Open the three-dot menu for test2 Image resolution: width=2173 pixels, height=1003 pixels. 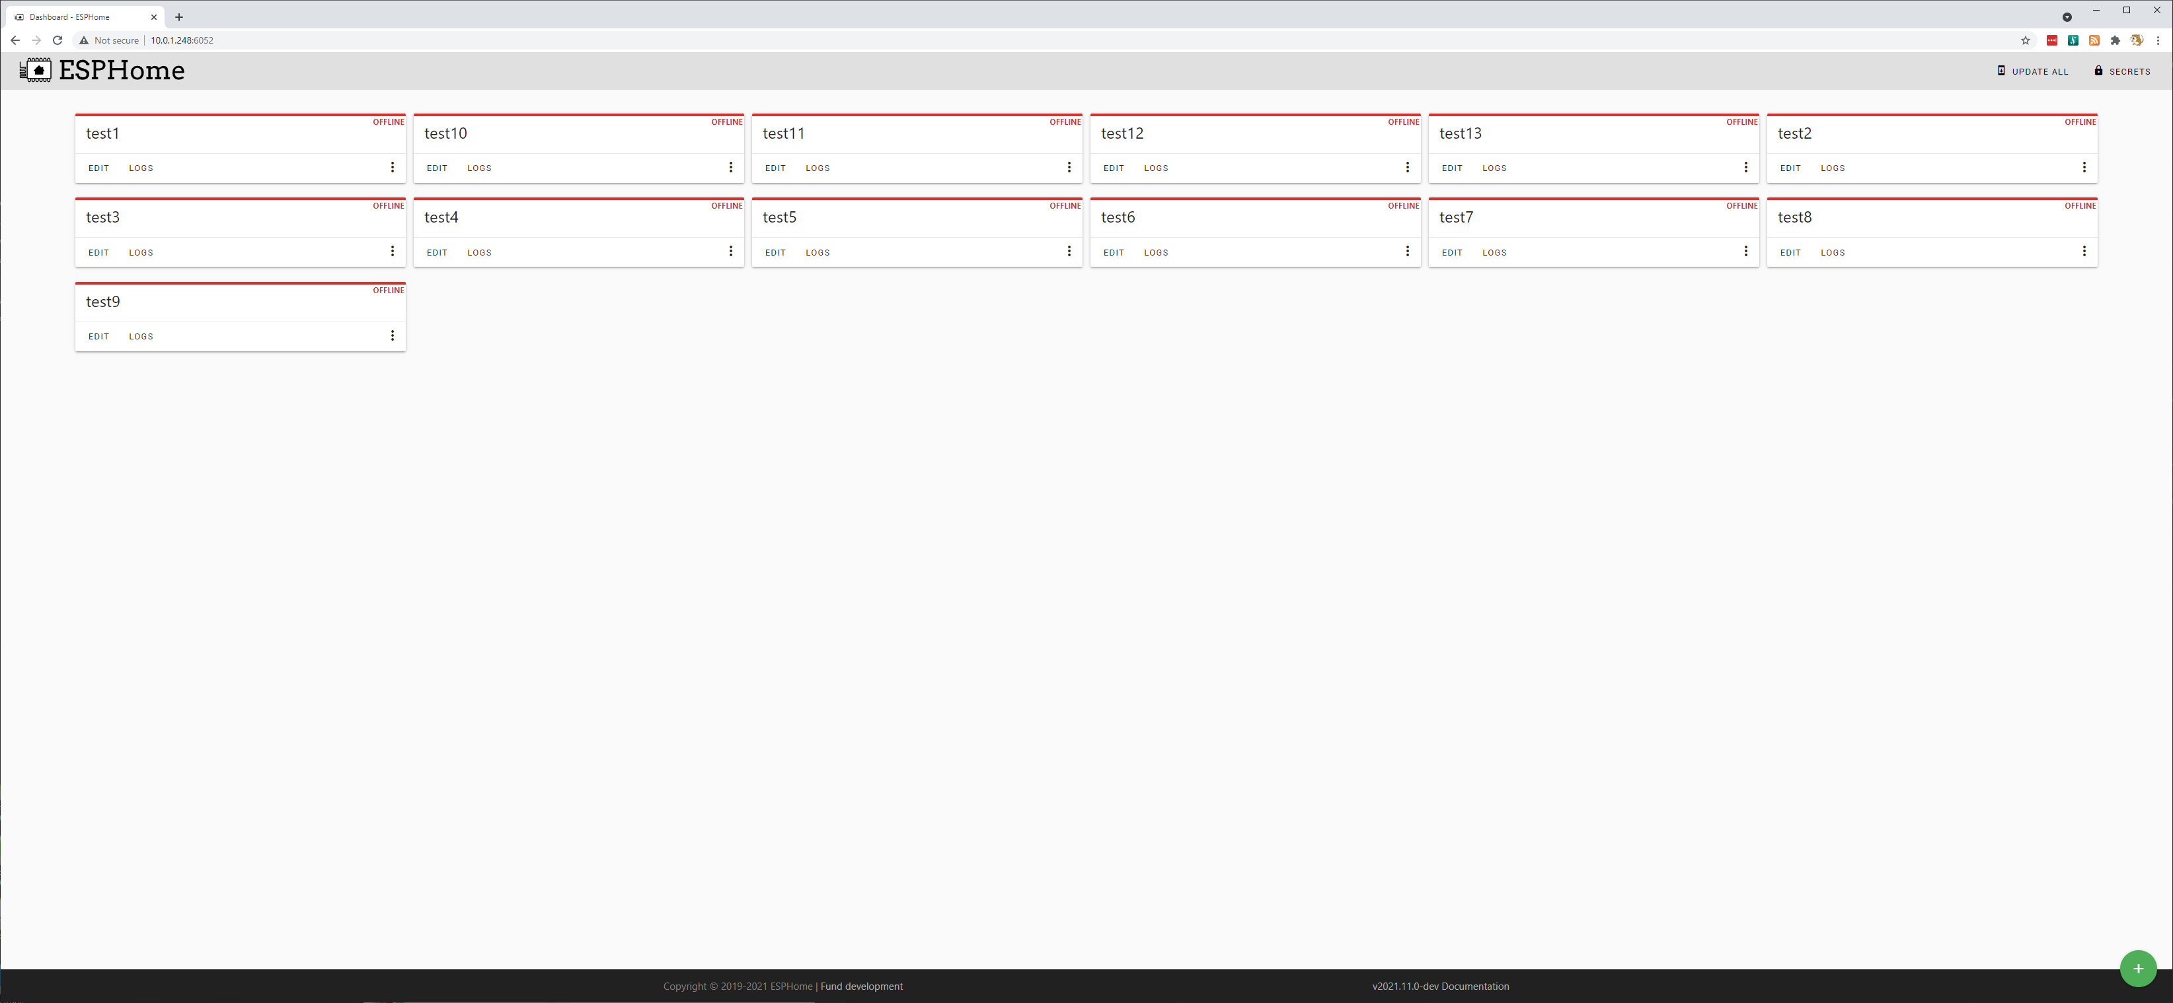[2084, 167]
